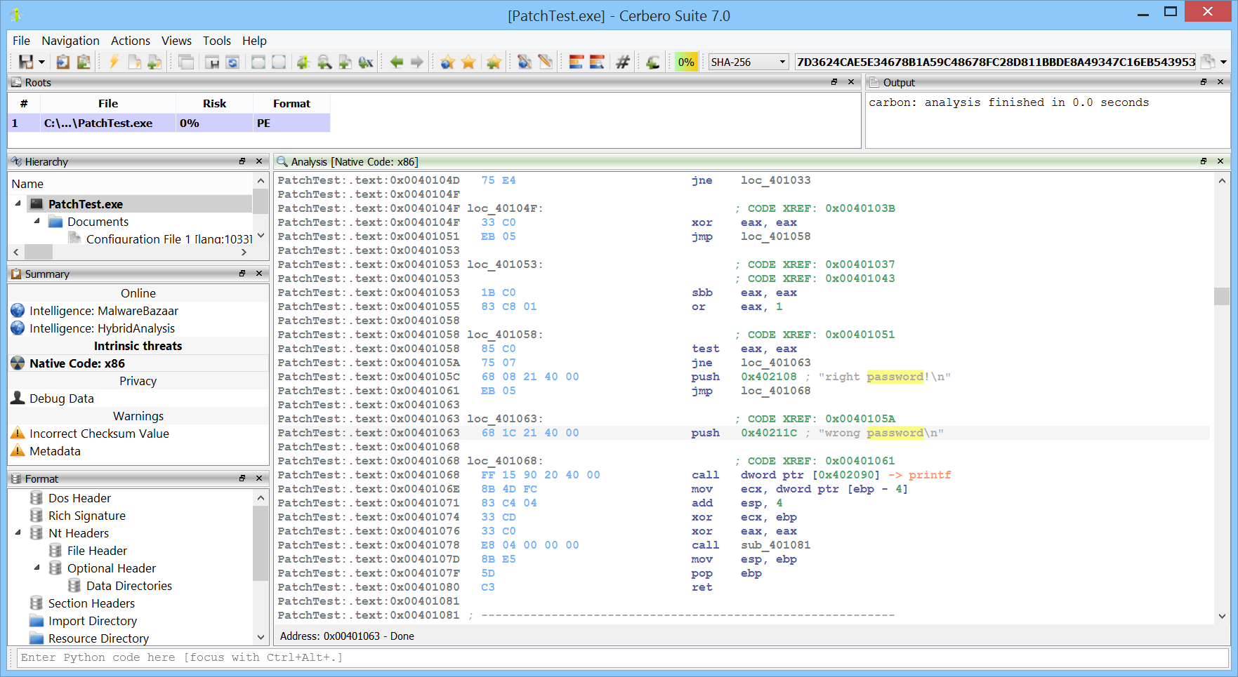Open the Tools menu
This screenshot has height=677, width=1238.
coord(216,41)
